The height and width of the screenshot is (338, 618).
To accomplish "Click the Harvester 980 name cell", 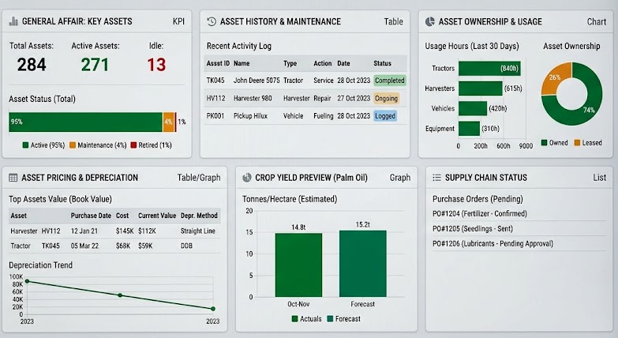I will 253,98.
